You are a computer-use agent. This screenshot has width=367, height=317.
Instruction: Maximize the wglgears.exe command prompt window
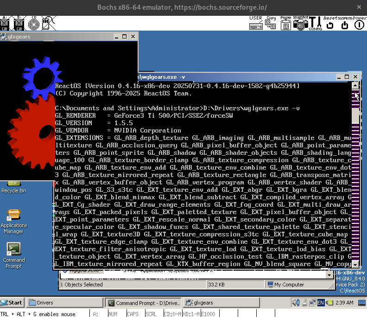tap(347, 77)
